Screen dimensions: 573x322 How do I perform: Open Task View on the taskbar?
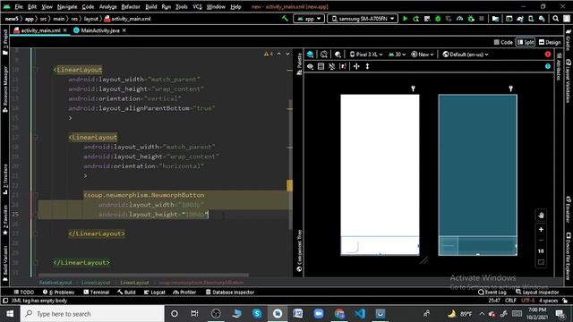194,314
